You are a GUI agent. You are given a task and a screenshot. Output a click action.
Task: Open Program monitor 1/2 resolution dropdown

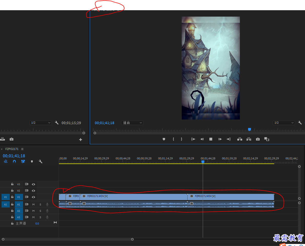(284, 123)
